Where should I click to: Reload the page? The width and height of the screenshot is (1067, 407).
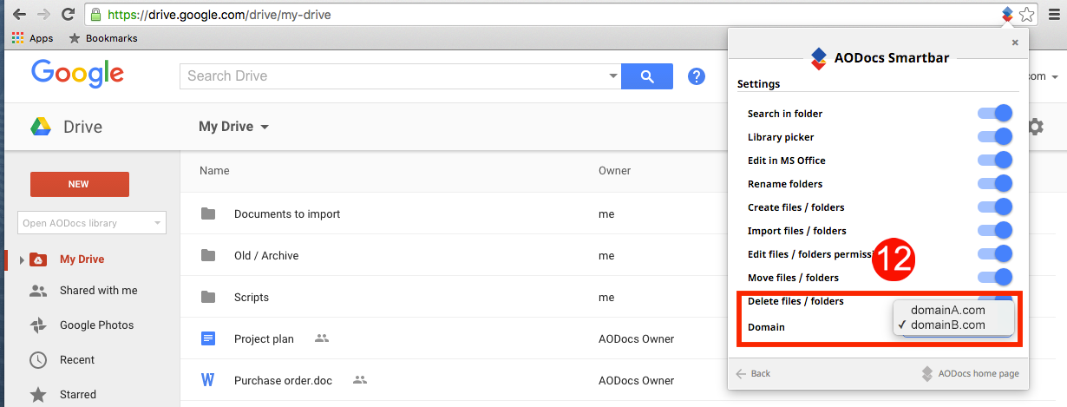[69, 14]
